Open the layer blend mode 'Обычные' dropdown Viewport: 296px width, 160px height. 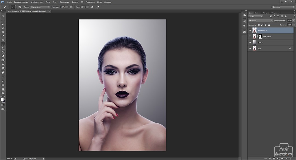point(260,21)
